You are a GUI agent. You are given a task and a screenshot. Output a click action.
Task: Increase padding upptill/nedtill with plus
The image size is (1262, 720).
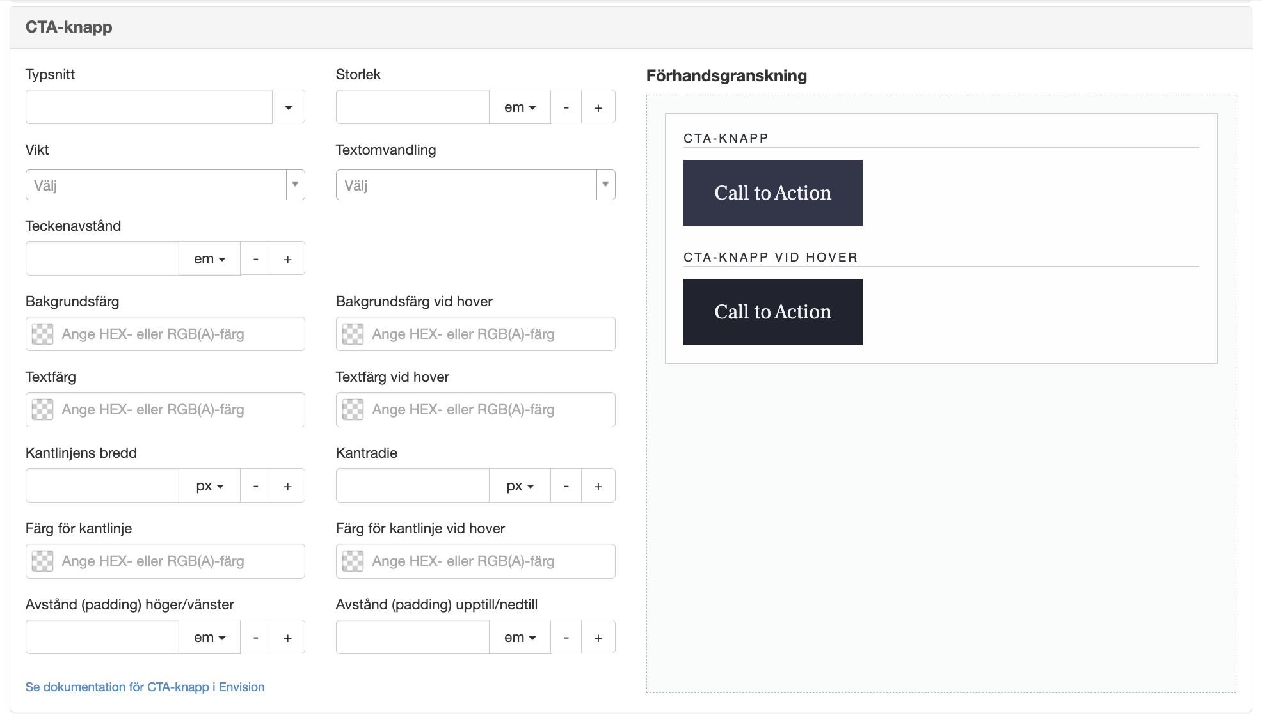click(598, 637)
